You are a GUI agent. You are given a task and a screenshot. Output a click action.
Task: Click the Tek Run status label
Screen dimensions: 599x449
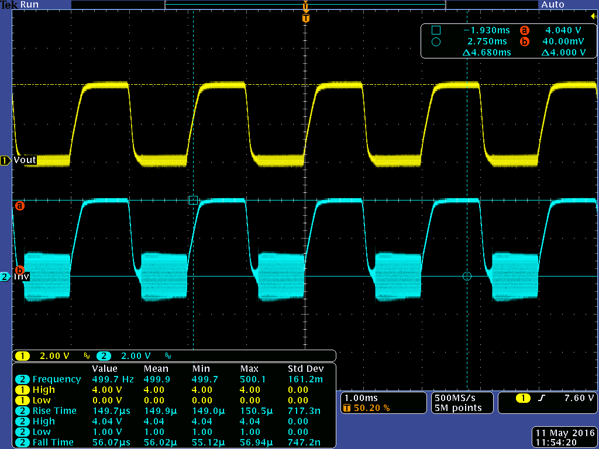coord(19,5)
